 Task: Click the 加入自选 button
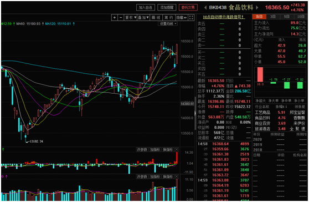pyautogui.click(x=146, y=8)
